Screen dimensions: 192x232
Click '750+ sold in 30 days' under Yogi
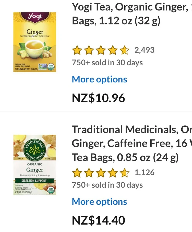(107, 63)
